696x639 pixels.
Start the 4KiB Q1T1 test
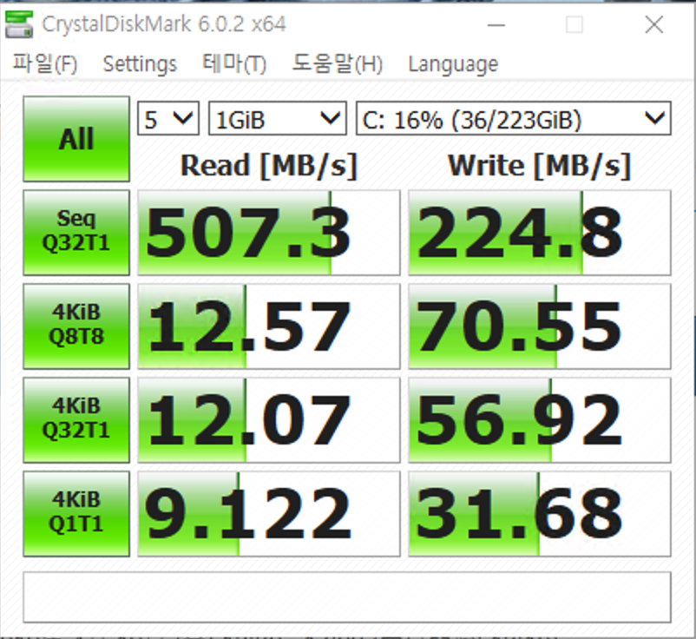tap(76, 514)
